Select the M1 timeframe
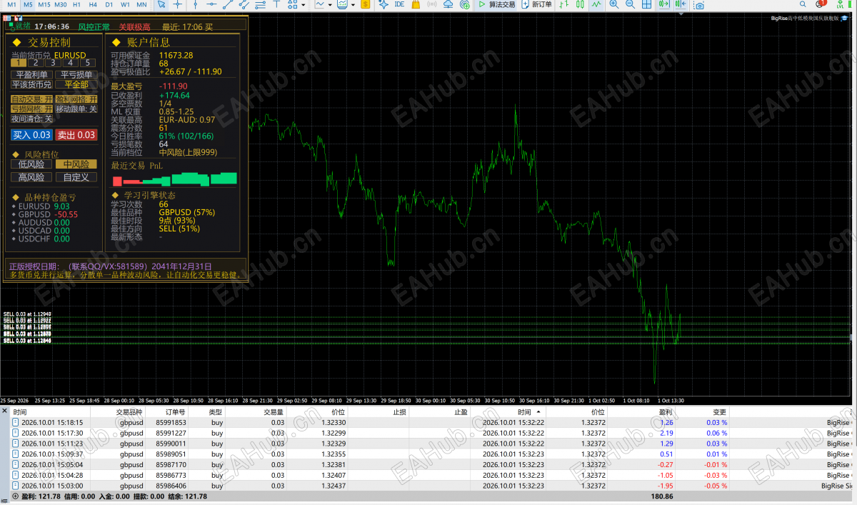Screen dimensions: 857x505 click(x=11, y=4)
